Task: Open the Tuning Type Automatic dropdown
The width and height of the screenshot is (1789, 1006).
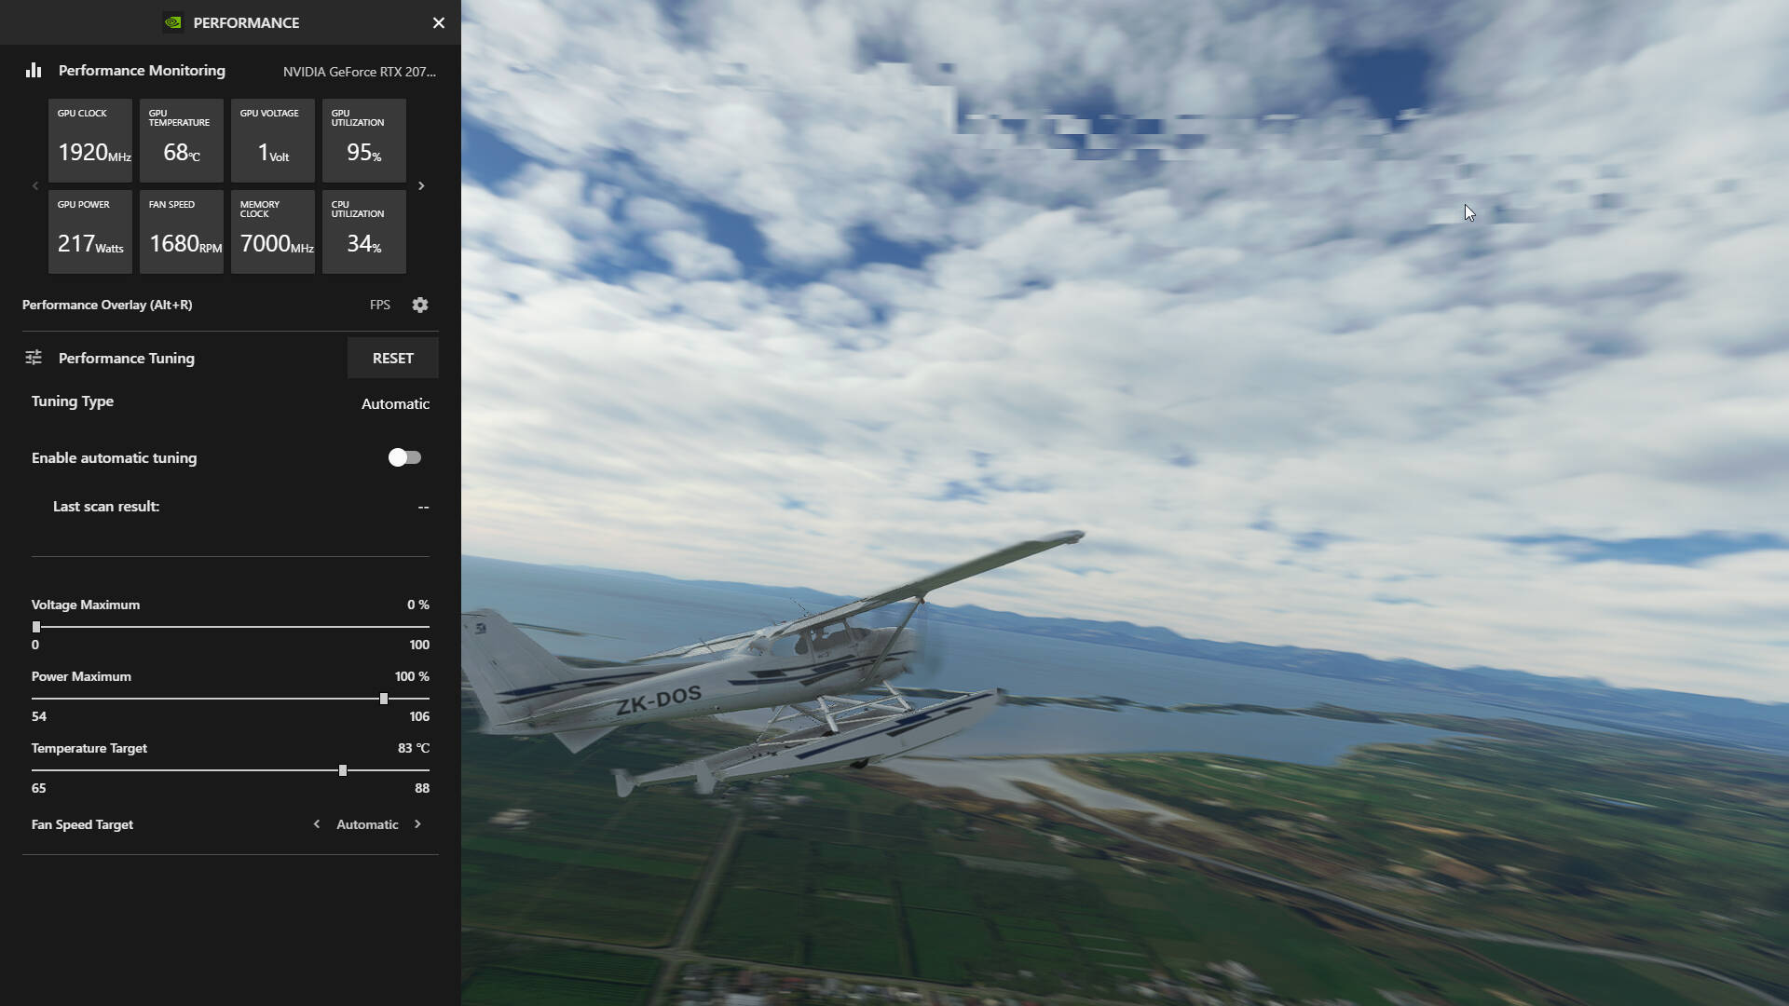Action: click(395, 403)
